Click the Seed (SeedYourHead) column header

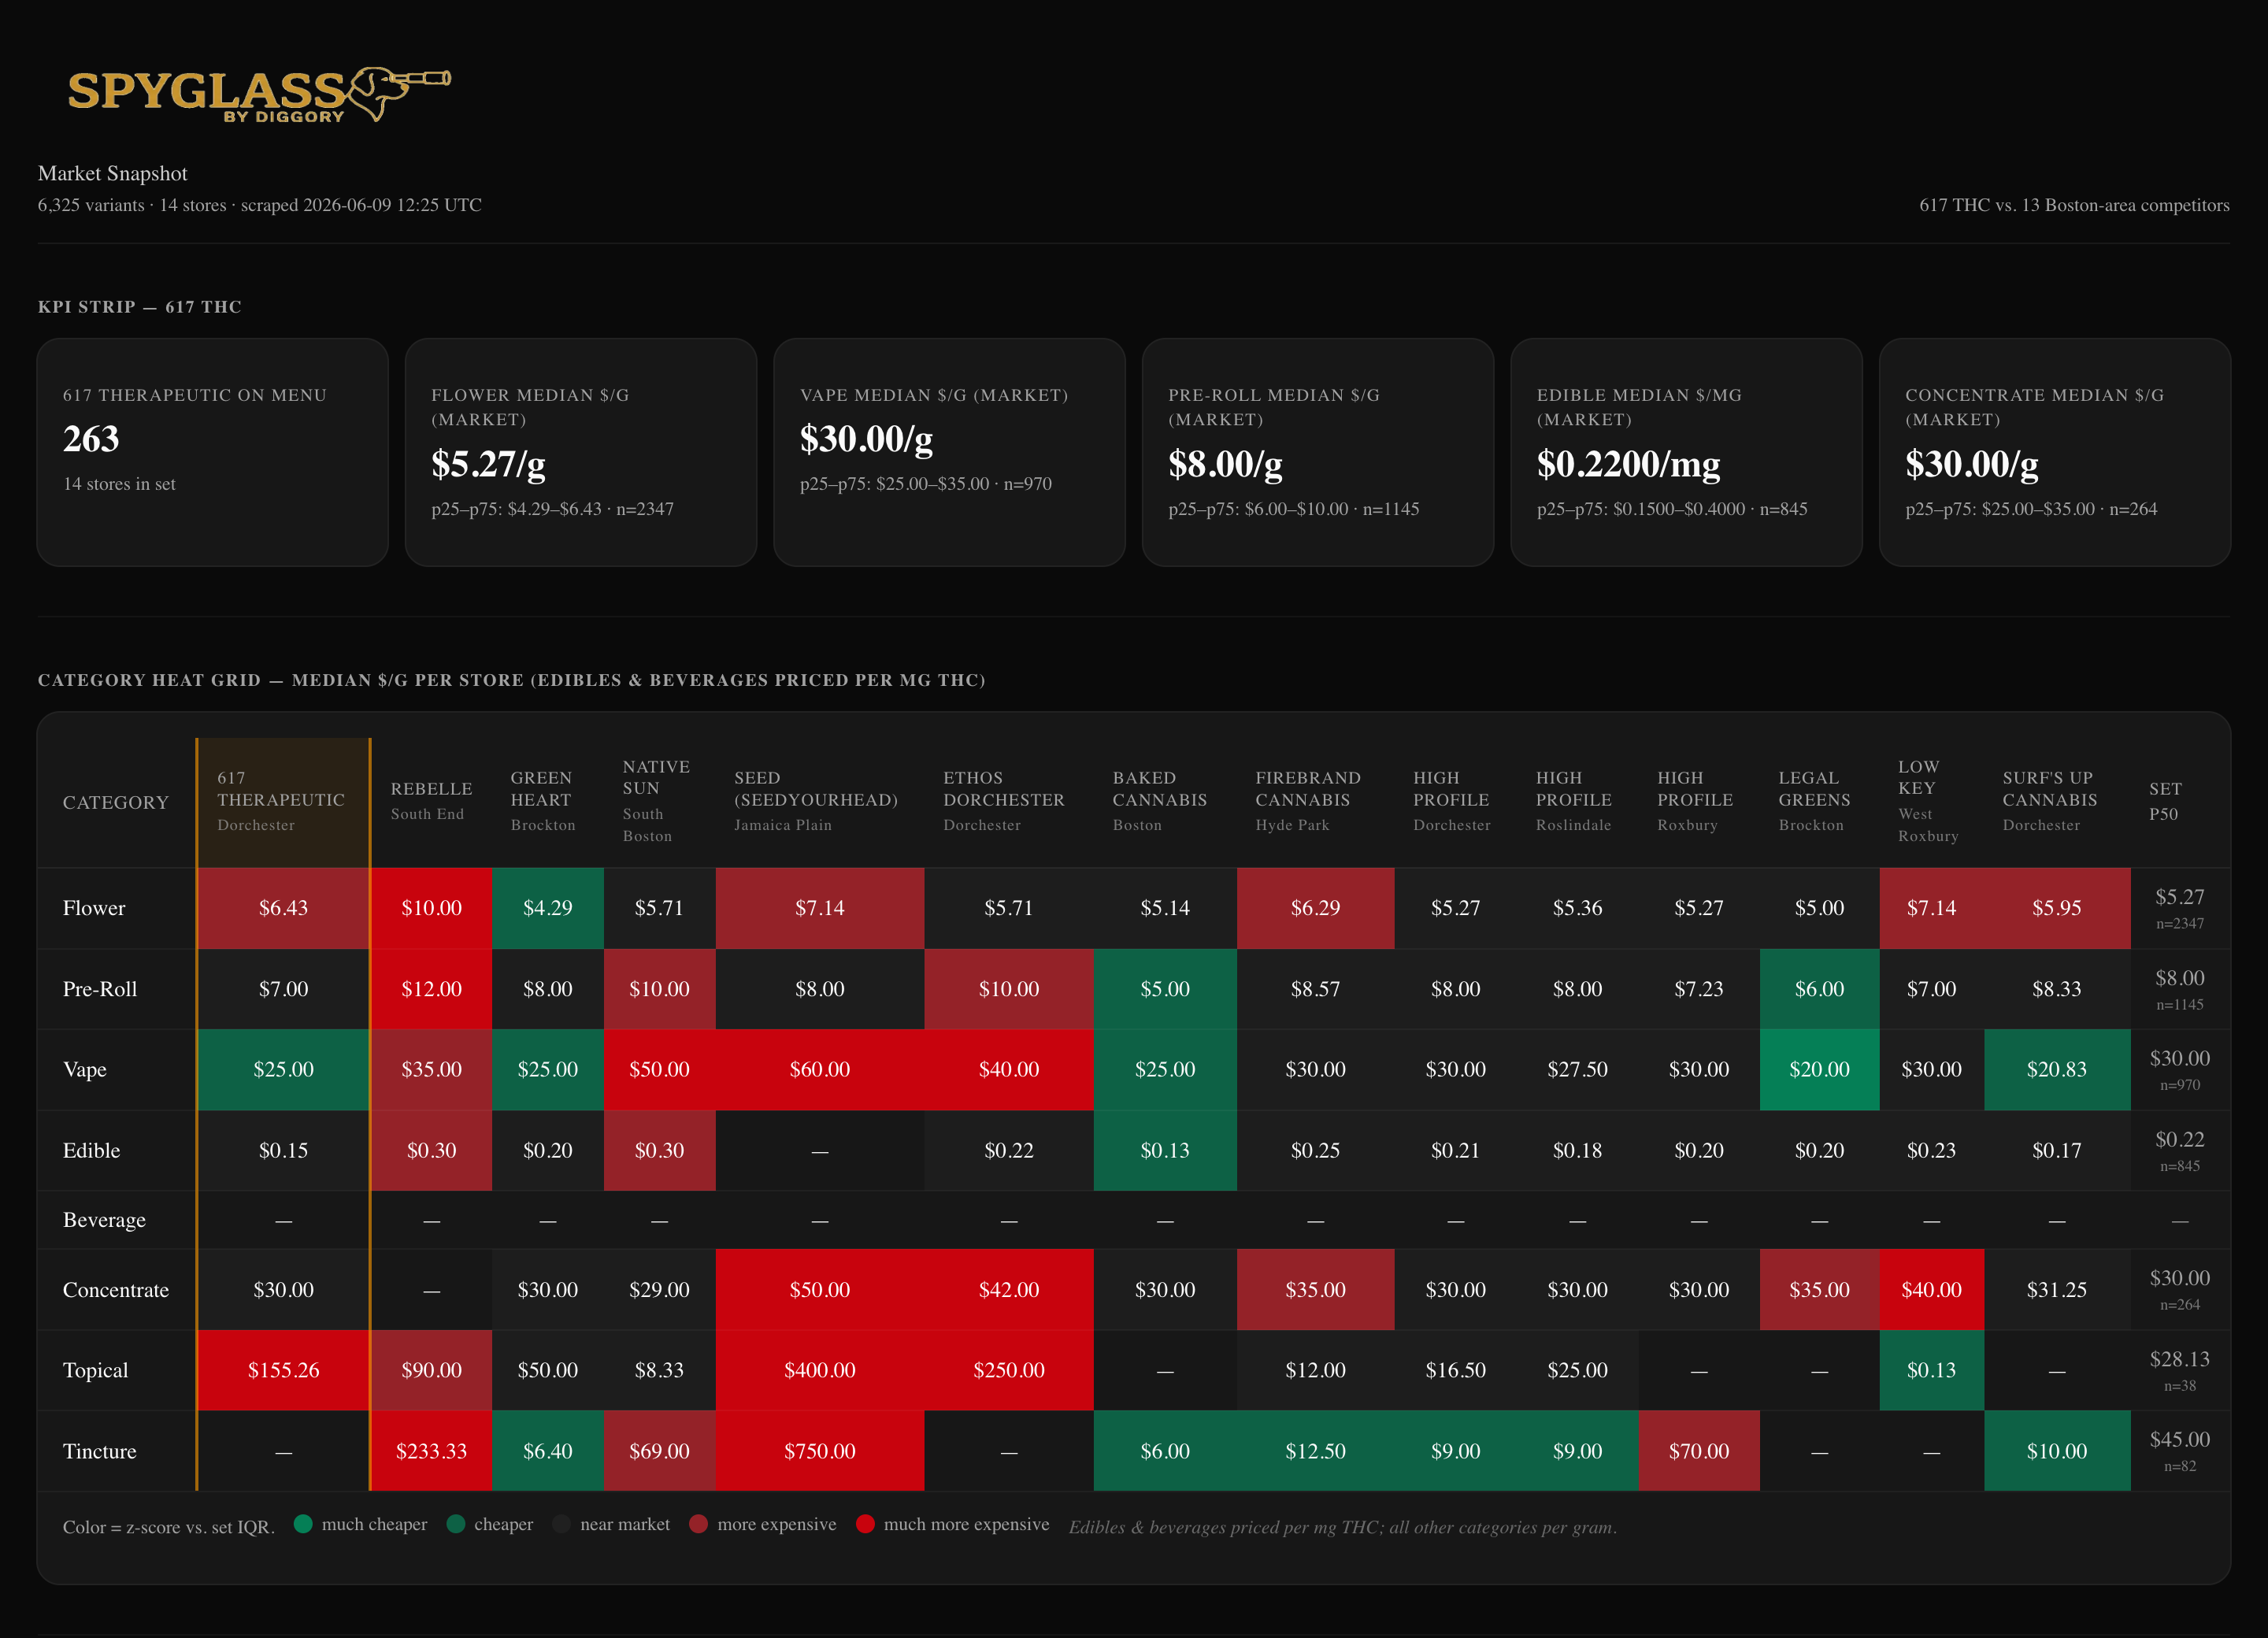tap(819, 802)
